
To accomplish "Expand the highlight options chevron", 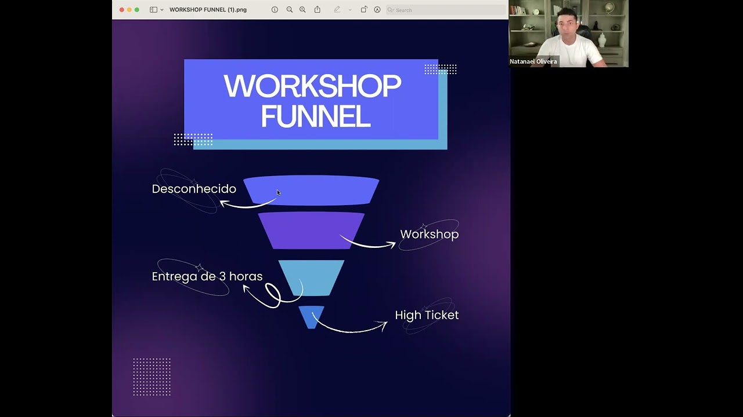I will (349, 10).
